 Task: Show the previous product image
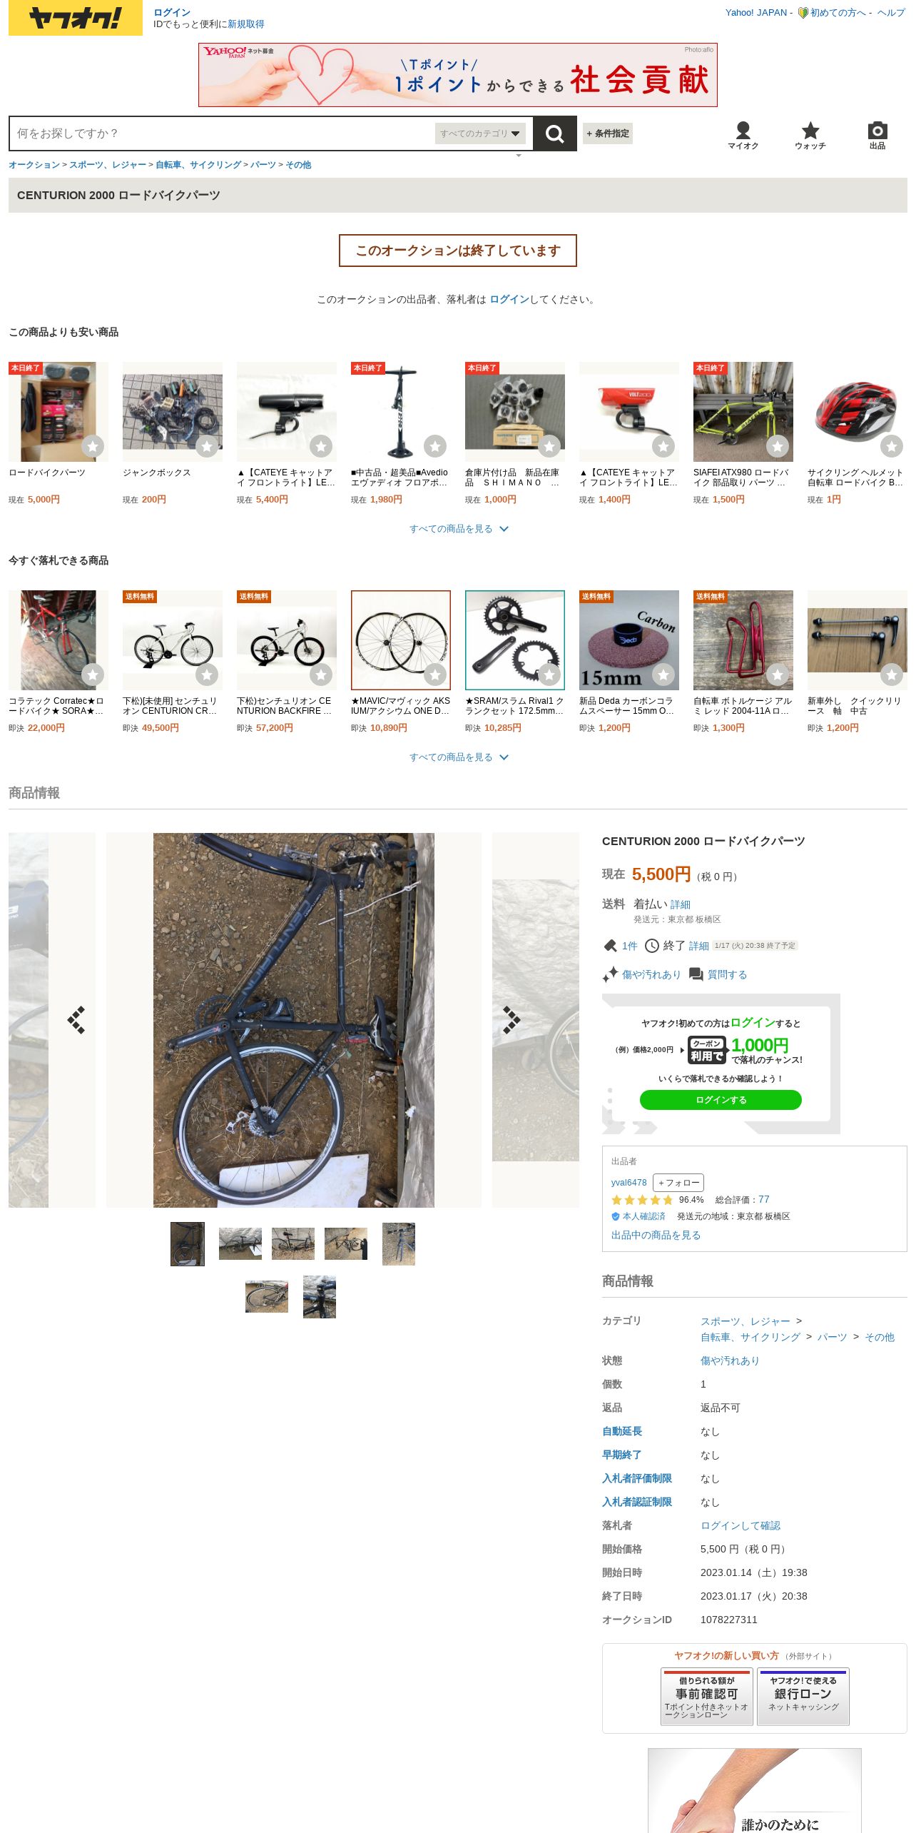tap(76, 1020)
